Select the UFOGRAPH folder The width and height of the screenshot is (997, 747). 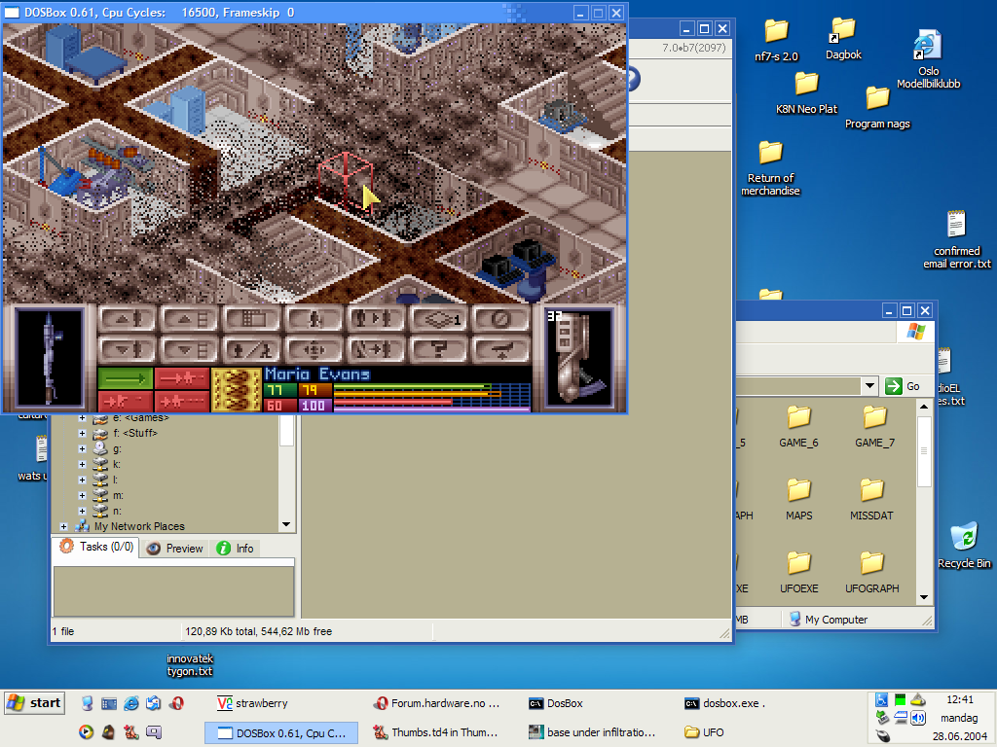[x=871, y=572]
